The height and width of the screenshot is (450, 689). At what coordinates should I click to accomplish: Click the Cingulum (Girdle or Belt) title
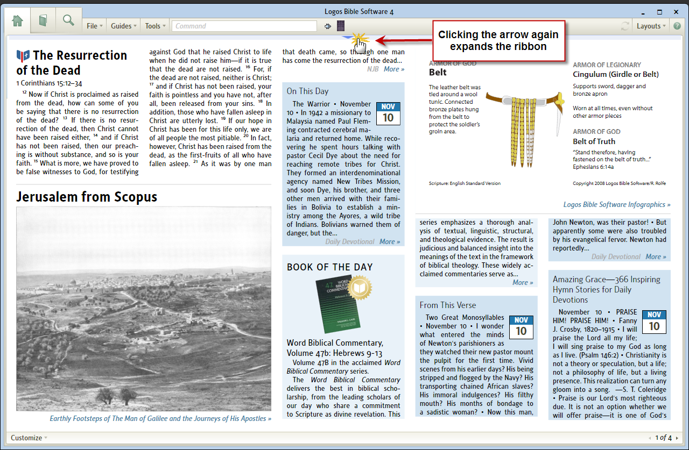[x=615, y=74]
